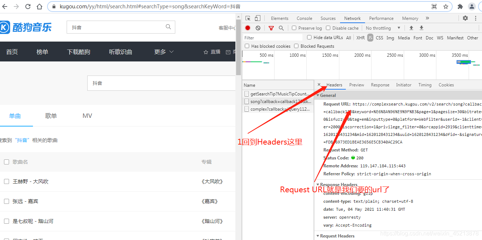Tick checkbox for 张远 - 嘉宾

point(7,201)
